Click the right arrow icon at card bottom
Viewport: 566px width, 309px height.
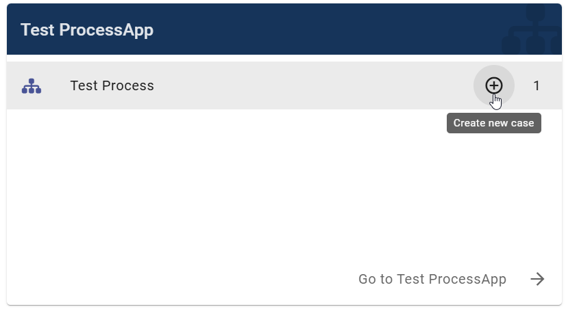[538, 279]
